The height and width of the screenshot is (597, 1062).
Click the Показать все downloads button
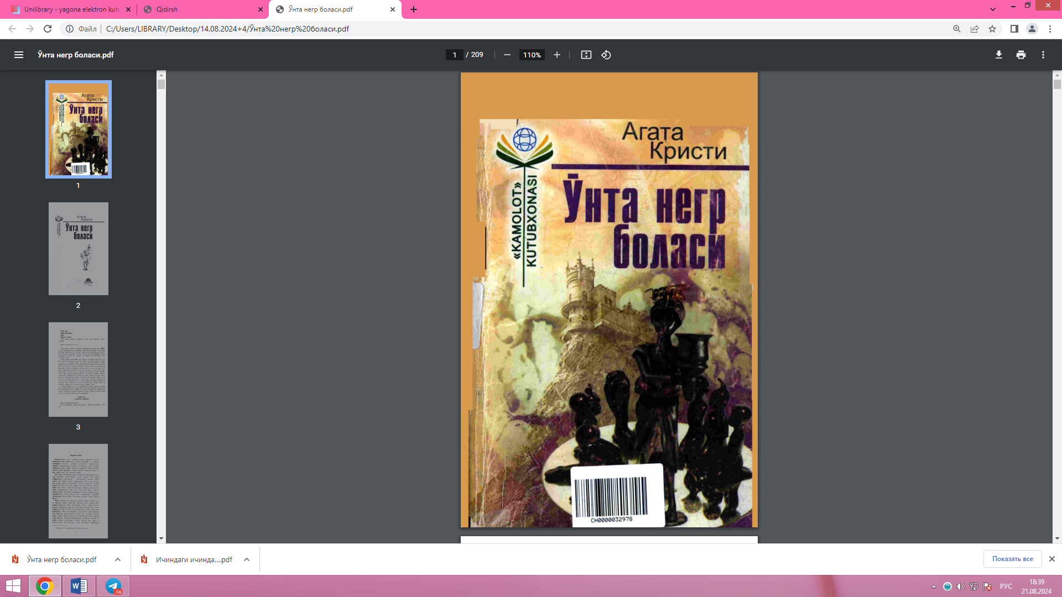1013,559
